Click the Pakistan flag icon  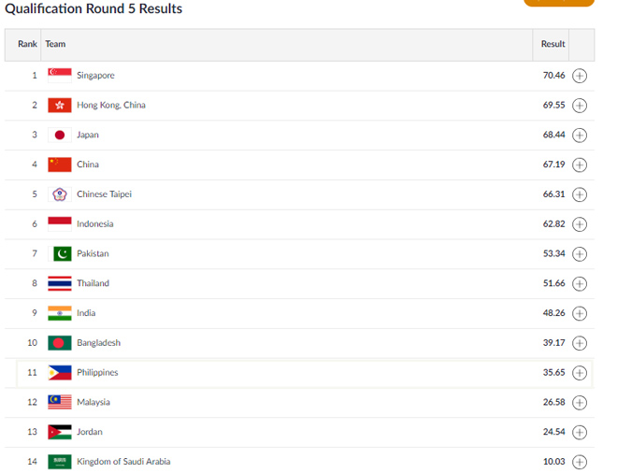click(60, 253)
